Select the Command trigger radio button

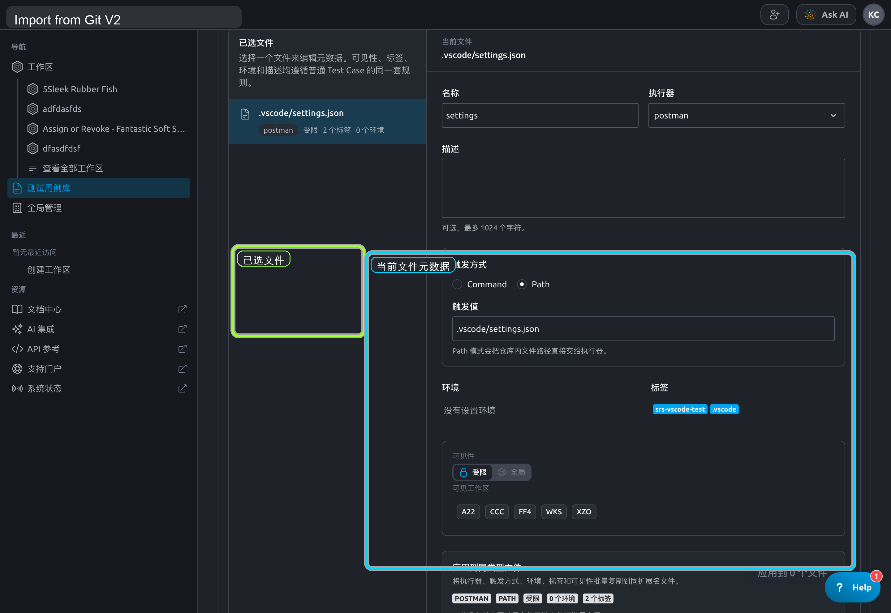[457, 284]
